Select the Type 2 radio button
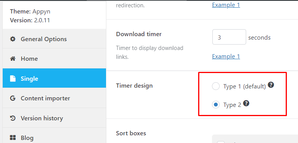 216,105
